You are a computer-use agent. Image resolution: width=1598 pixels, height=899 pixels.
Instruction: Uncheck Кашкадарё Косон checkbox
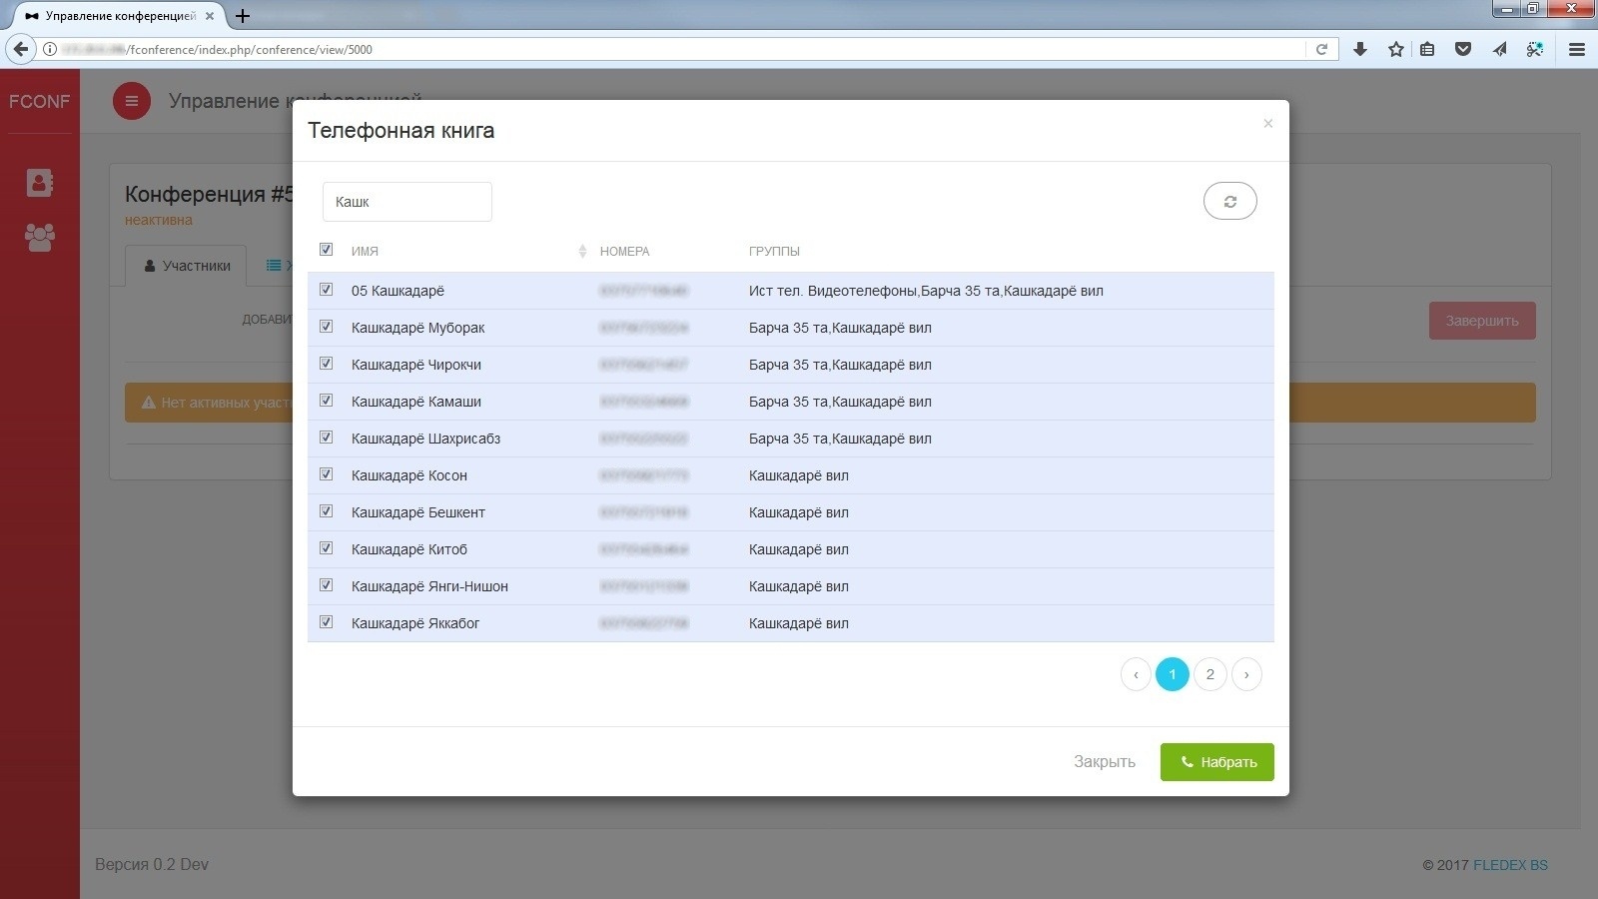[326, 474]
